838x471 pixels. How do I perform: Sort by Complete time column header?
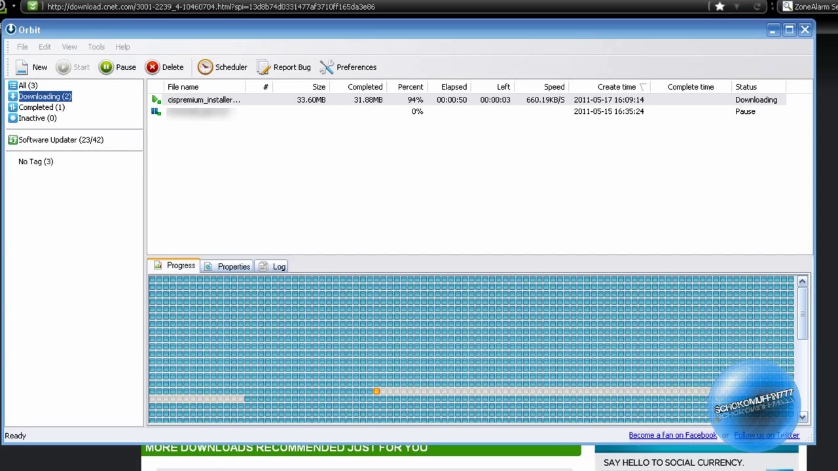pos(690,87)
